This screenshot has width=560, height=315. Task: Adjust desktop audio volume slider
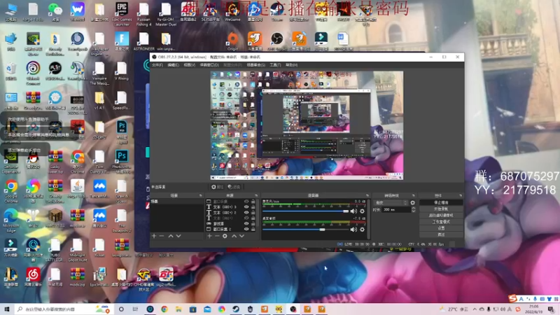(305, 230)
